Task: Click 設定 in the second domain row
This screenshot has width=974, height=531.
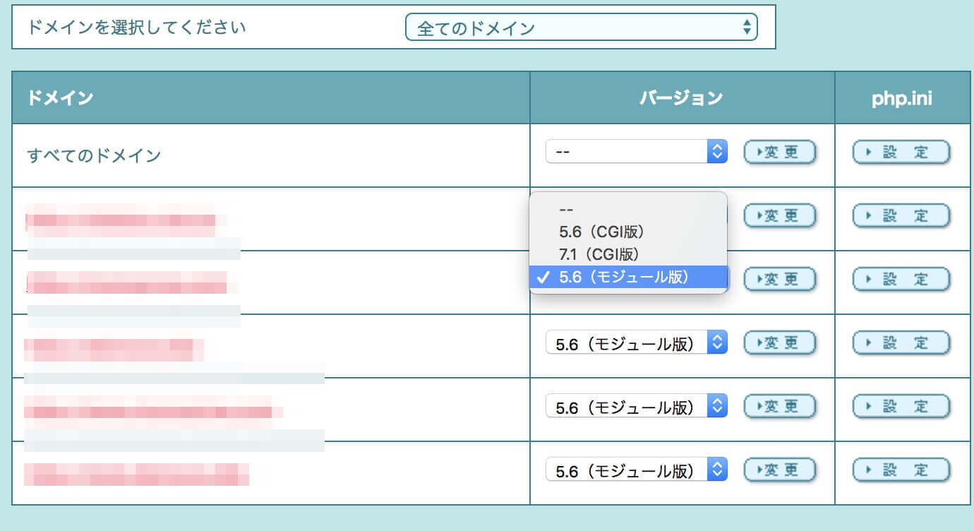Action: click(x=901, y=216)
